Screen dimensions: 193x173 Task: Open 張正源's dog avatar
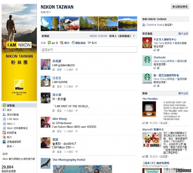coord(46,98)
